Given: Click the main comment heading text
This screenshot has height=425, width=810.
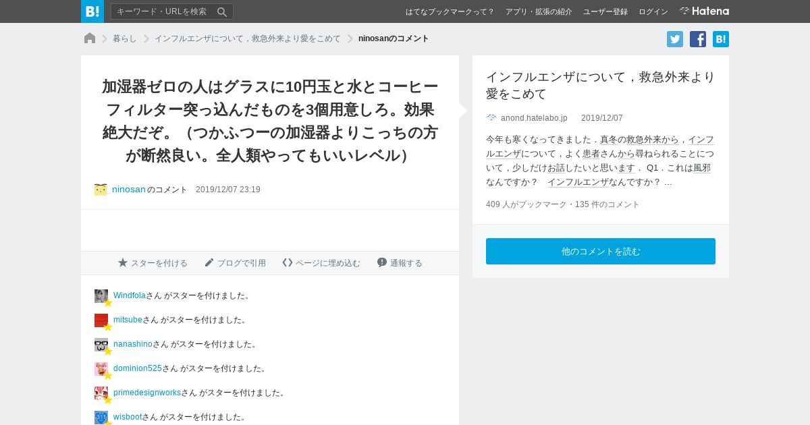Looking at the screenshot, I should 270,121.
